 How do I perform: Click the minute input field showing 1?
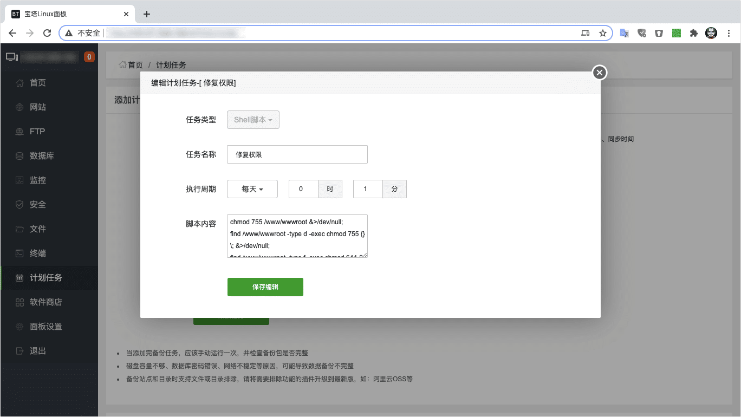point(368,189)
